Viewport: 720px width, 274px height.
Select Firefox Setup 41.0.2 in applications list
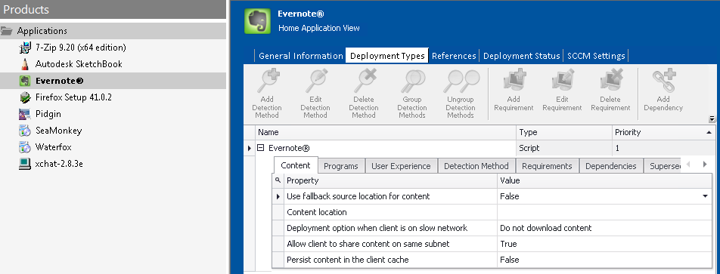tap(73, 97)
